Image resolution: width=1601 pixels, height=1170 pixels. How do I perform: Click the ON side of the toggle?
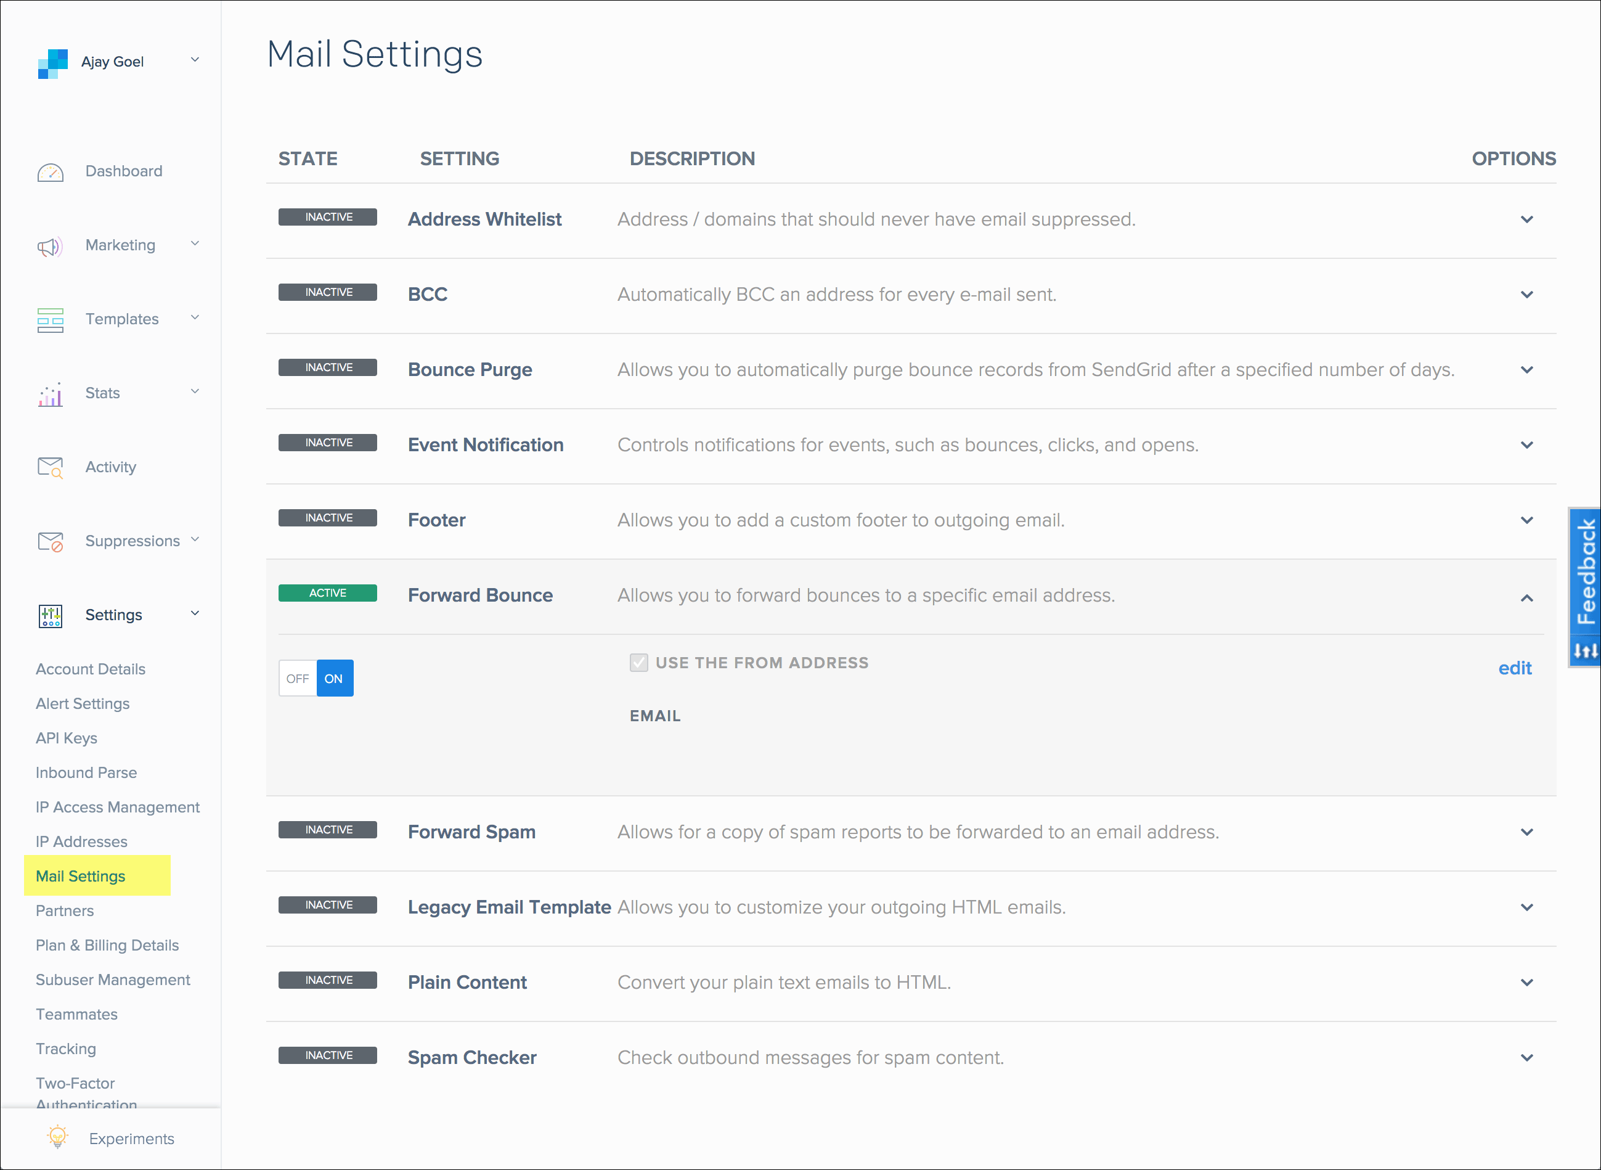pyautogui.click(x=334, y=678)
